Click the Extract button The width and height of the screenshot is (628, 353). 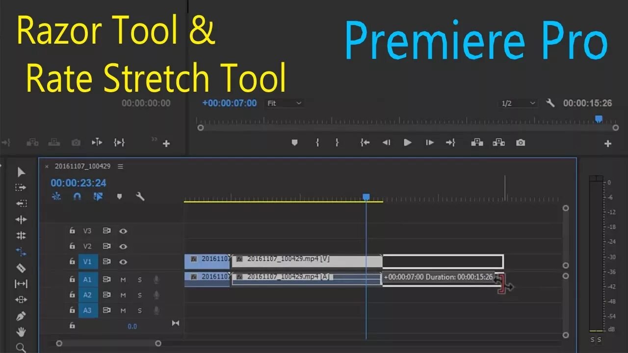click(x=499, y=143)
